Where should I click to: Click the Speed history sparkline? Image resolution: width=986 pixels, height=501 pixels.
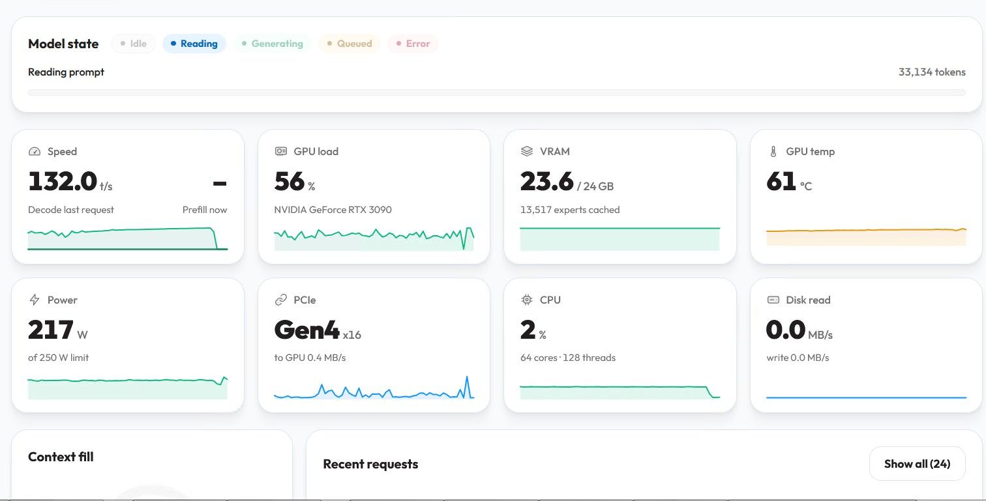[x=128, y=238]
